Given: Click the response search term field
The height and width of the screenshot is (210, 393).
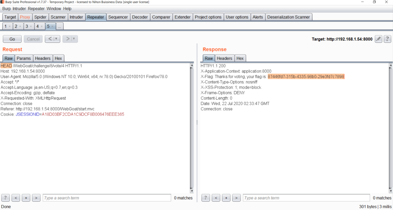Looking at the screenshot, I should 307,198.
